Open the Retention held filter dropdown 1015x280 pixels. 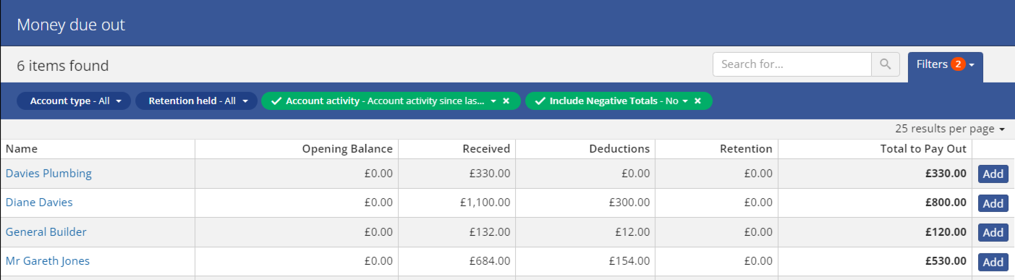pyautogui.click(x=196, y=101)
